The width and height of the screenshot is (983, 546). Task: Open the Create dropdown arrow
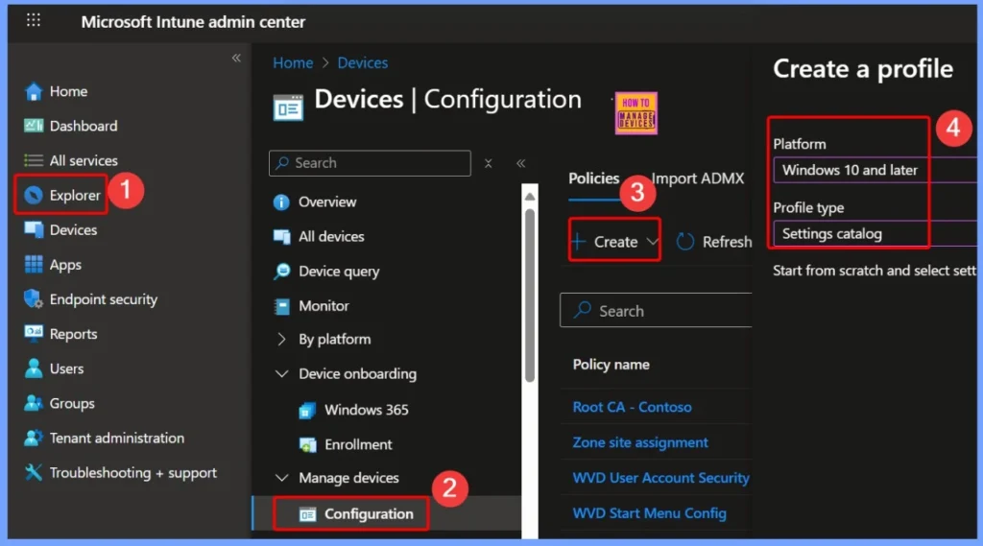652,242
